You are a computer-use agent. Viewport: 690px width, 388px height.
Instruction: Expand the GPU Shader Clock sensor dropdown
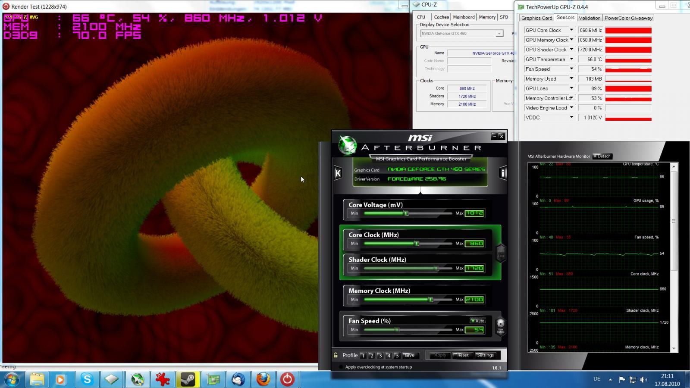(571, 50)
